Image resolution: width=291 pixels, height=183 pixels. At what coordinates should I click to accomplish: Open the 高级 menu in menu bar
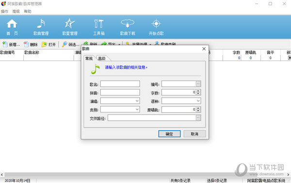pos(16,11)
